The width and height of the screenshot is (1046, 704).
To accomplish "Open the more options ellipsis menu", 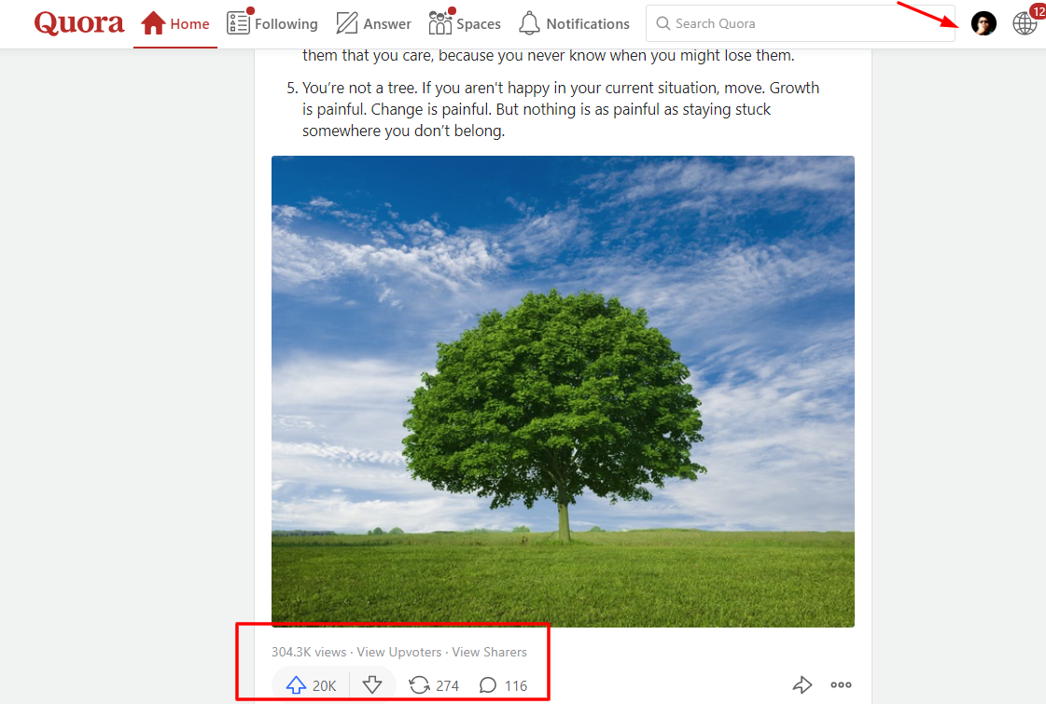I will coord(841,684).
